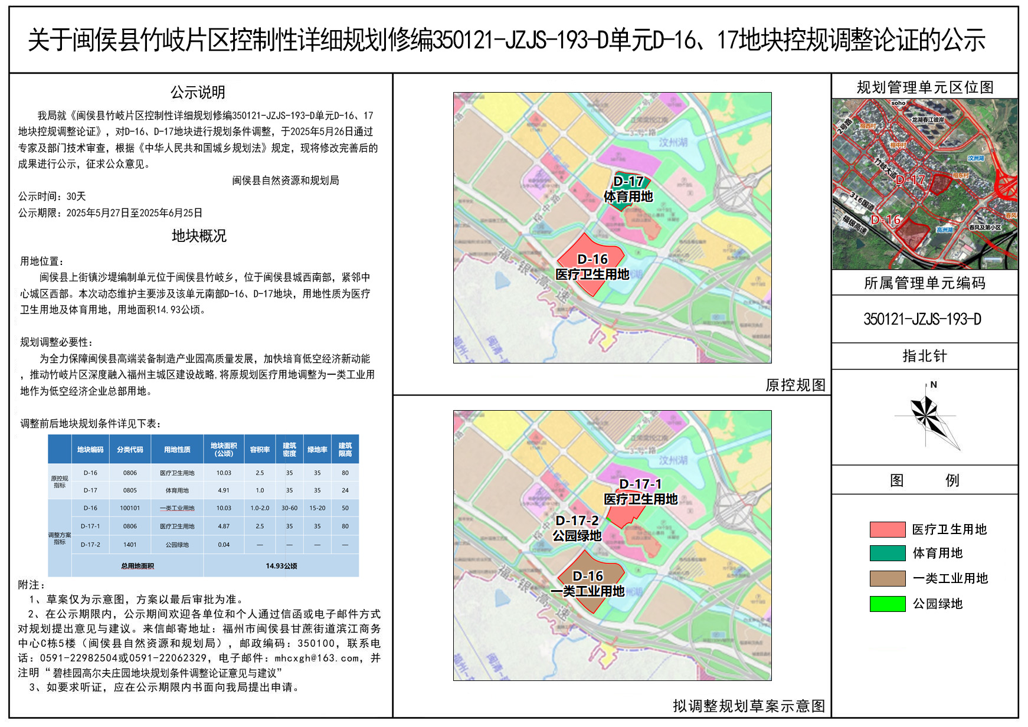This screenshot has height=727, width=1028.
Task: Click the D-17-1 医疗卫生用地 label on adjusted map
Action: (x=641, y=492)
